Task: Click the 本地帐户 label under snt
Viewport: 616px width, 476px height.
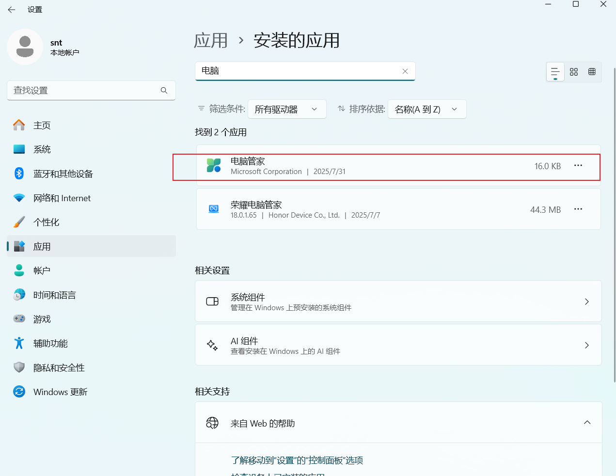Action: pos(64,52)
